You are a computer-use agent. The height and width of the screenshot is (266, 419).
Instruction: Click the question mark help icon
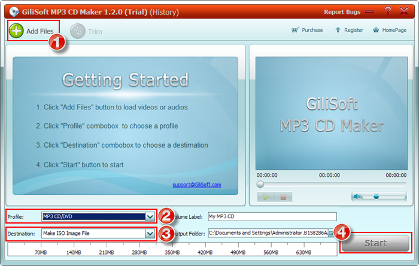(x=388, y=11)
